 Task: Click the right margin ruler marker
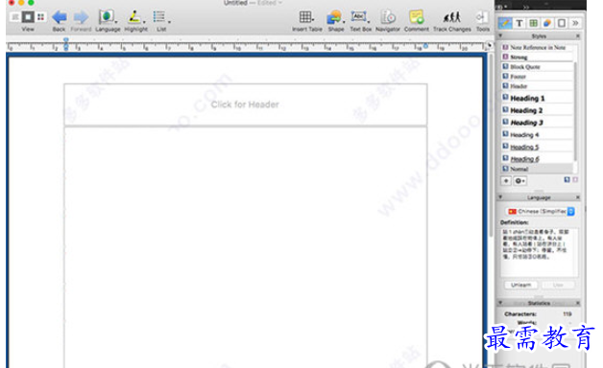(x=425, y=46)
